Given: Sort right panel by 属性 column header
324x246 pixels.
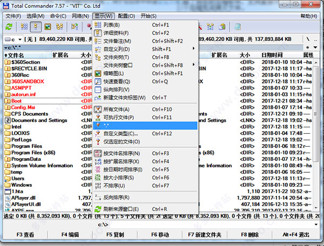Looking at the screenshot, I should [x=308, y=55].
